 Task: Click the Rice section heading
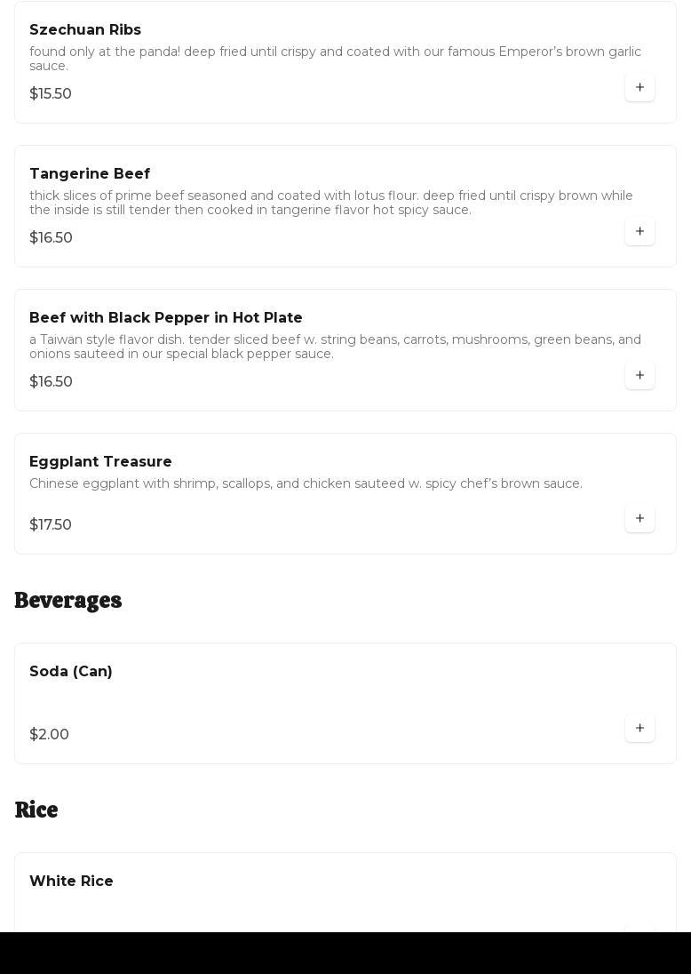pos(36,810)
